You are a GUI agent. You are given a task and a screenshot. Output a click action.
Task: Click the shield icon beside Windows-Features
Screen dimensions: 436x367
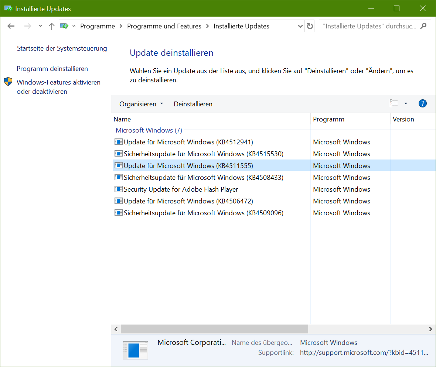click(x=8, y=82)
